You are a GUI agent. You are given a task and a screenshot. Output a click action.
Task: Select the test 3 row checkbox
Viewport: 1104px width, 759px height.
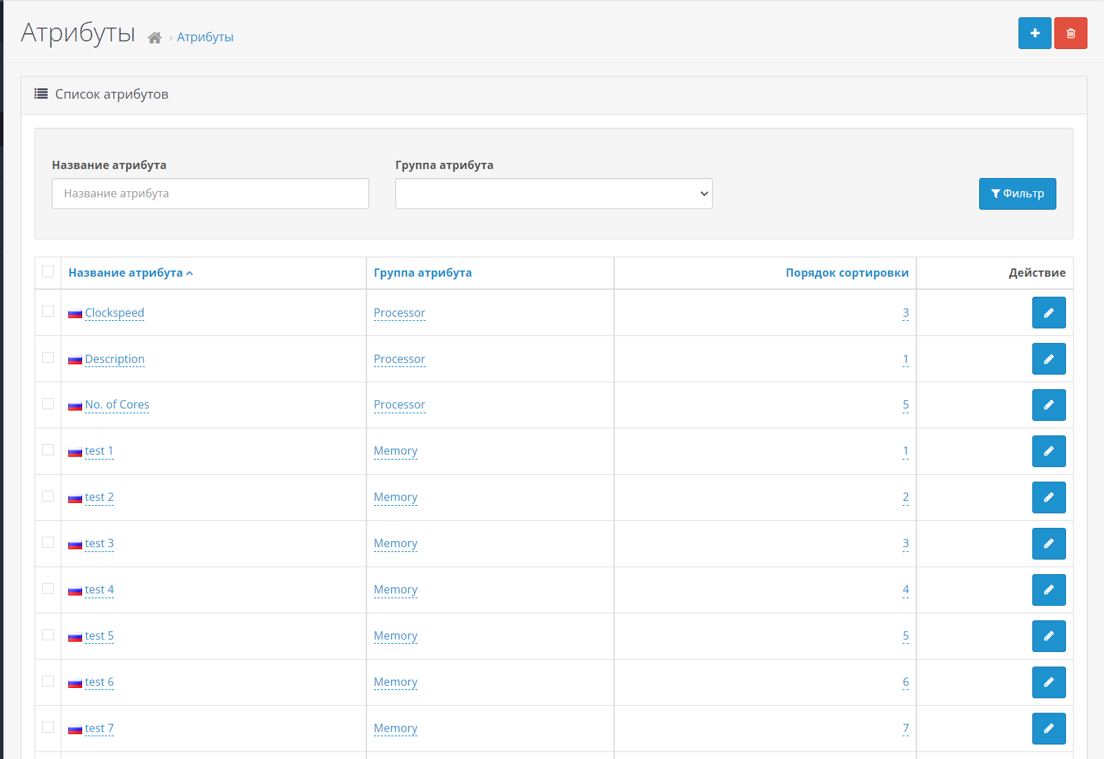click(48, 542)
